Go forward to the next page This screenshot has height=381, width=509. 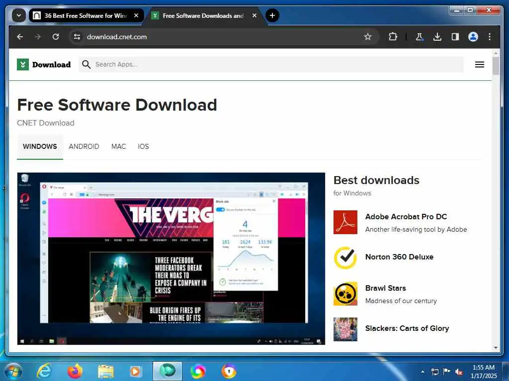38,37
